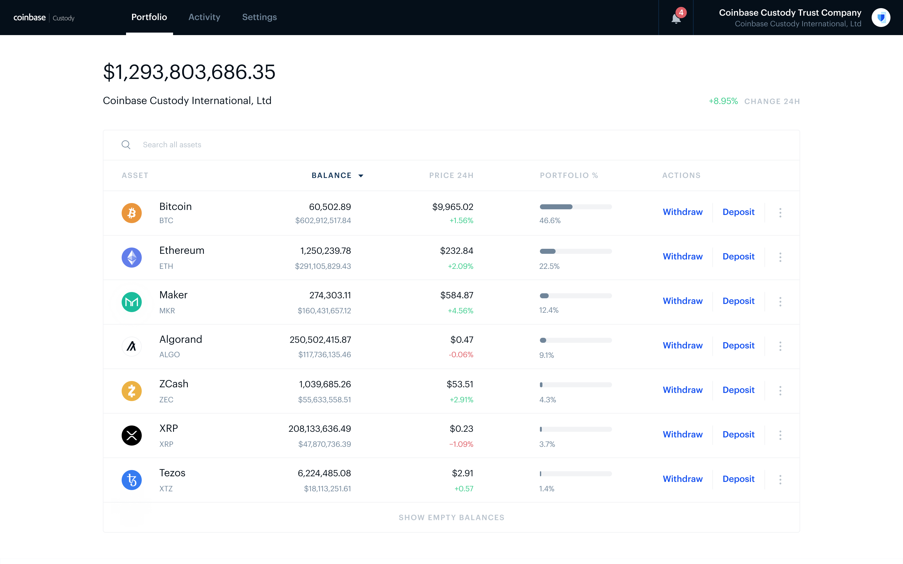Withdraw from the Ethereum balance
The height and width of the screenshot is (564, 903).
pos(683,257)
